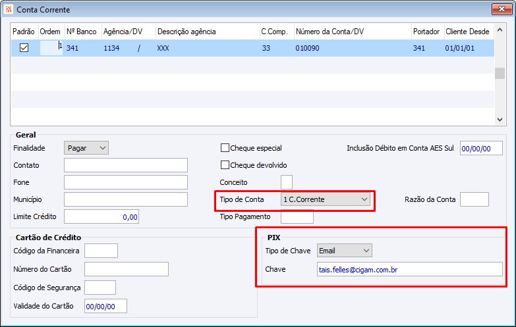
Task: Enable the Cheque especial checkbox
Action: pos(225,148)
